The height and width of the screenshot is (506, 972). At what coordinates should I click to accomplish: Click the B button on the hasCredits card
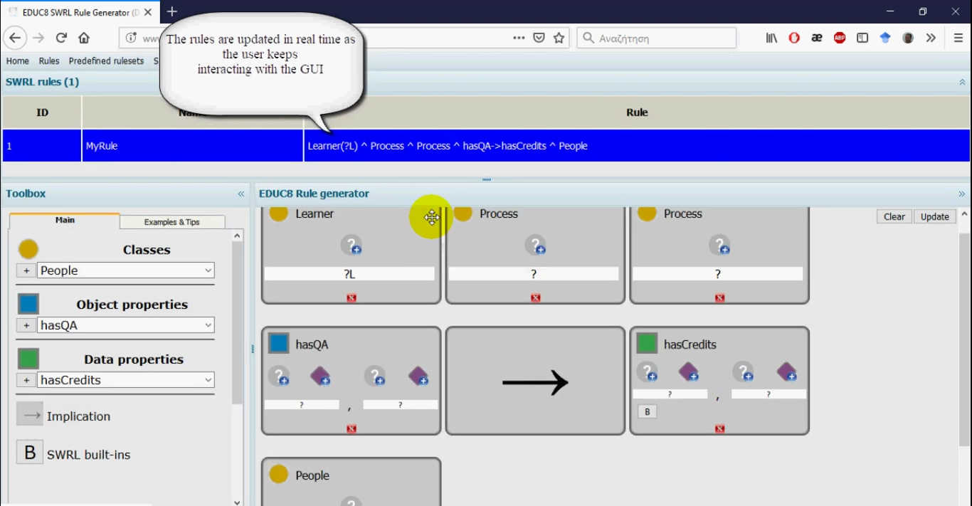pos(647,411)
